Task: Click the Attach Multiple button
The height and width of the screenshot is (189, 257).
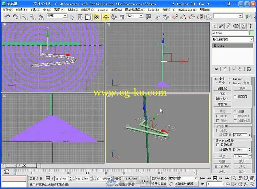Action: pos(222,99)
